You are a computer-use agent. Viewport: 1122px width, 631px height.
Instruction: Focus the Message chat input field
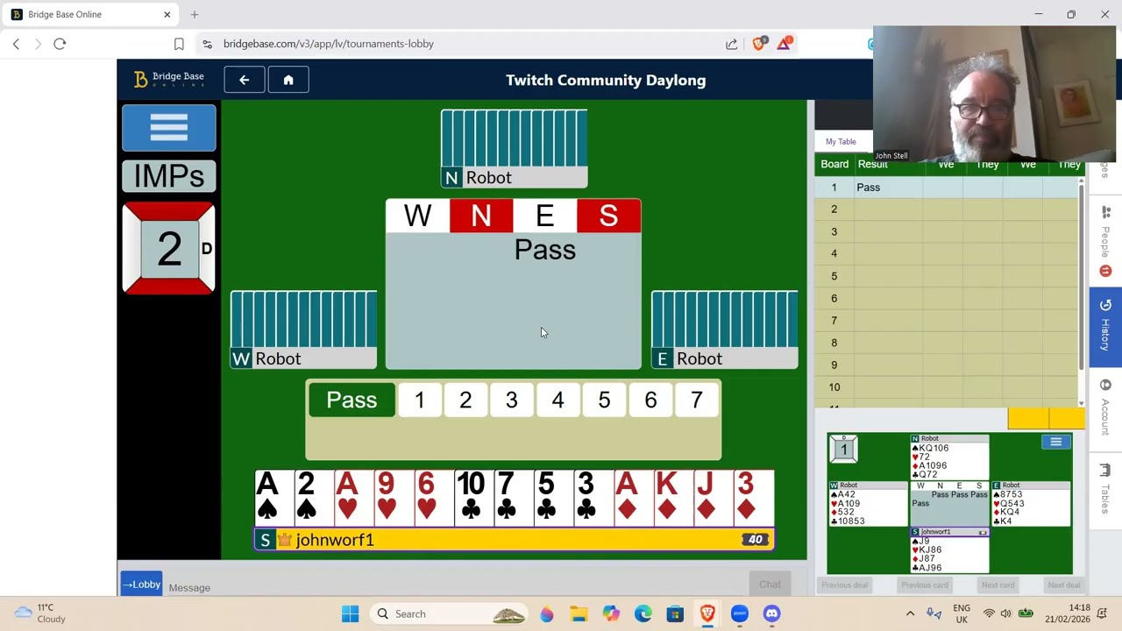[x=456, y=587]
